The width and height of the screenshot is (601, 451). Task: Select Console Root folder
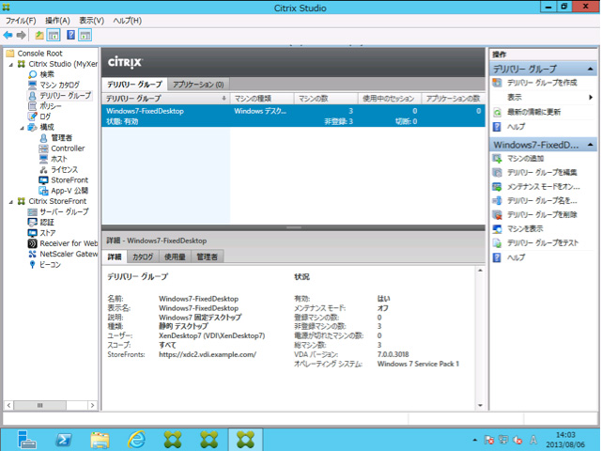tap(39, 54)
